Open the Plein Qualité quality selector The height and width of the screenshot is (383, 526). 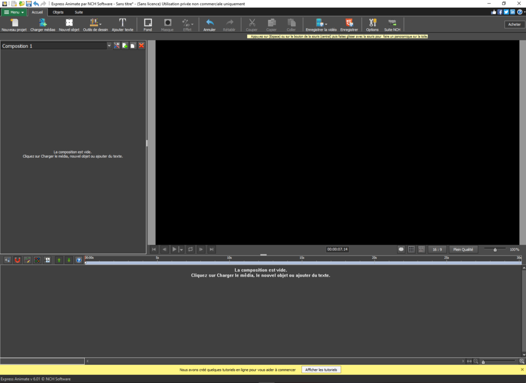(463, 249)
